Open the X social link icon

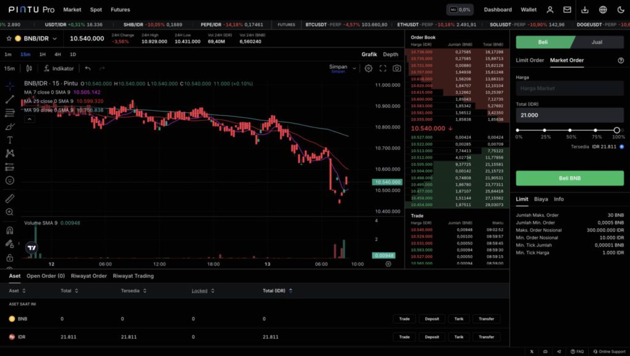point(532,352)
